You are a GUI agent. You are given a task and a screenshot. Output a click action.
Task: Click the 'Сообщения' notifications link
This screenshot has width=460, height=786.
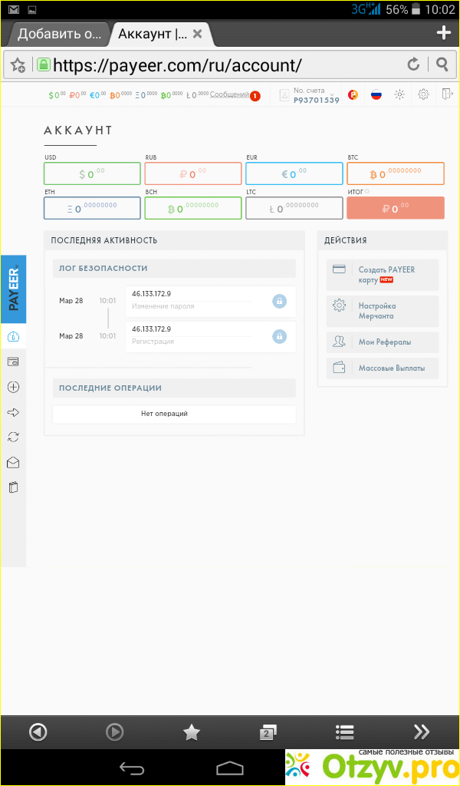pyautogui.click(x=229, y=95)
